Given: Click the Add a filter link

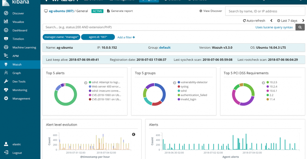Looking at the screenshot, I should pyautogui.click(x=126, y=37).
